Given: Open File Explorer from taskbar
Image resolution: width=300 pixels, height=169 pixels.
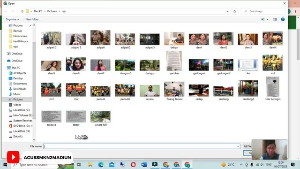Looking at the screenshot, I should 90,165.
